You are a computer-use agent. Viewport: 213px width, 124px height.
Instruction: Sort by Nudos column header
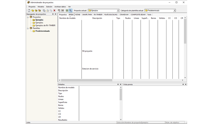(128, 18)
